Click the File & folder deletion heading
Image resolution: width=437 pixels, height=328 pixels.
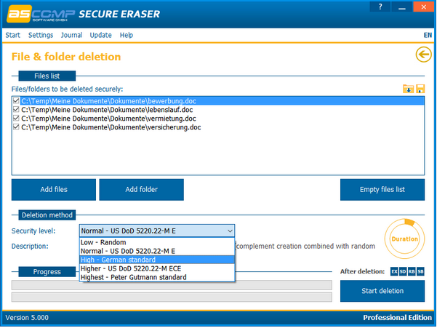click(66, 57)
